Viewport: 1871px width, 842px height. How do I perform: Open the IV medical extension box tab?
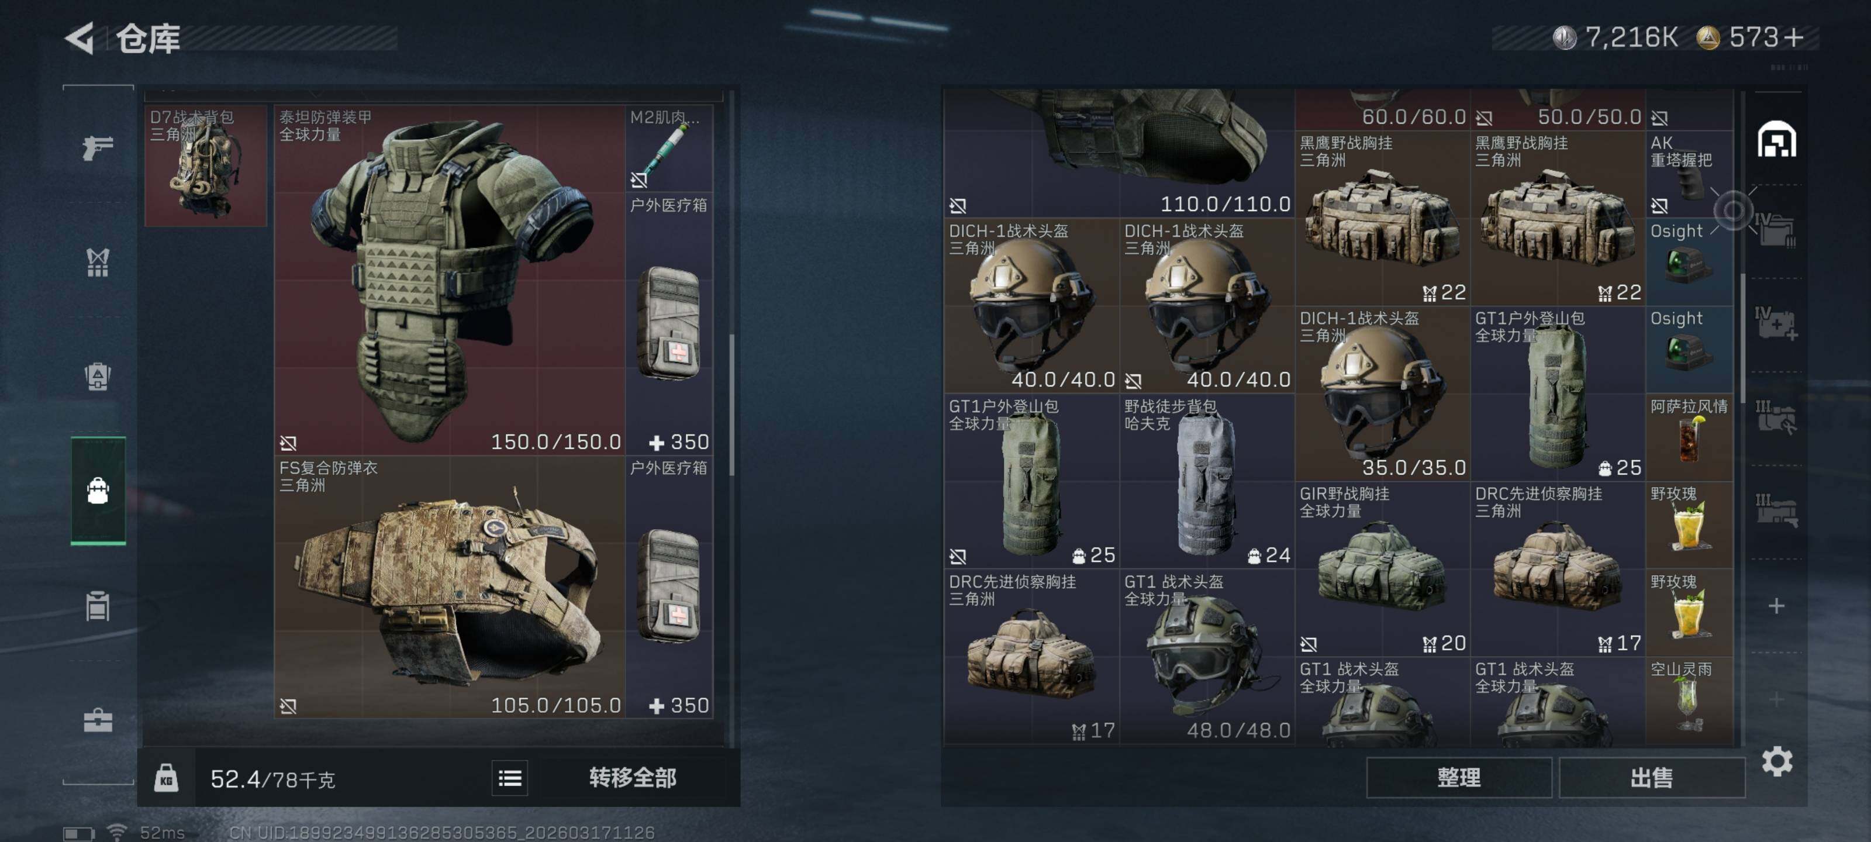[1776, 325]
